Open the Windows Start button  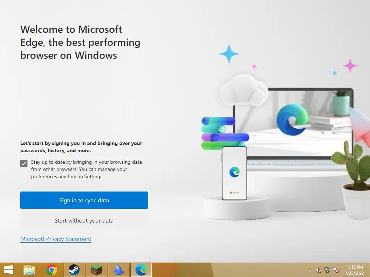9,270
